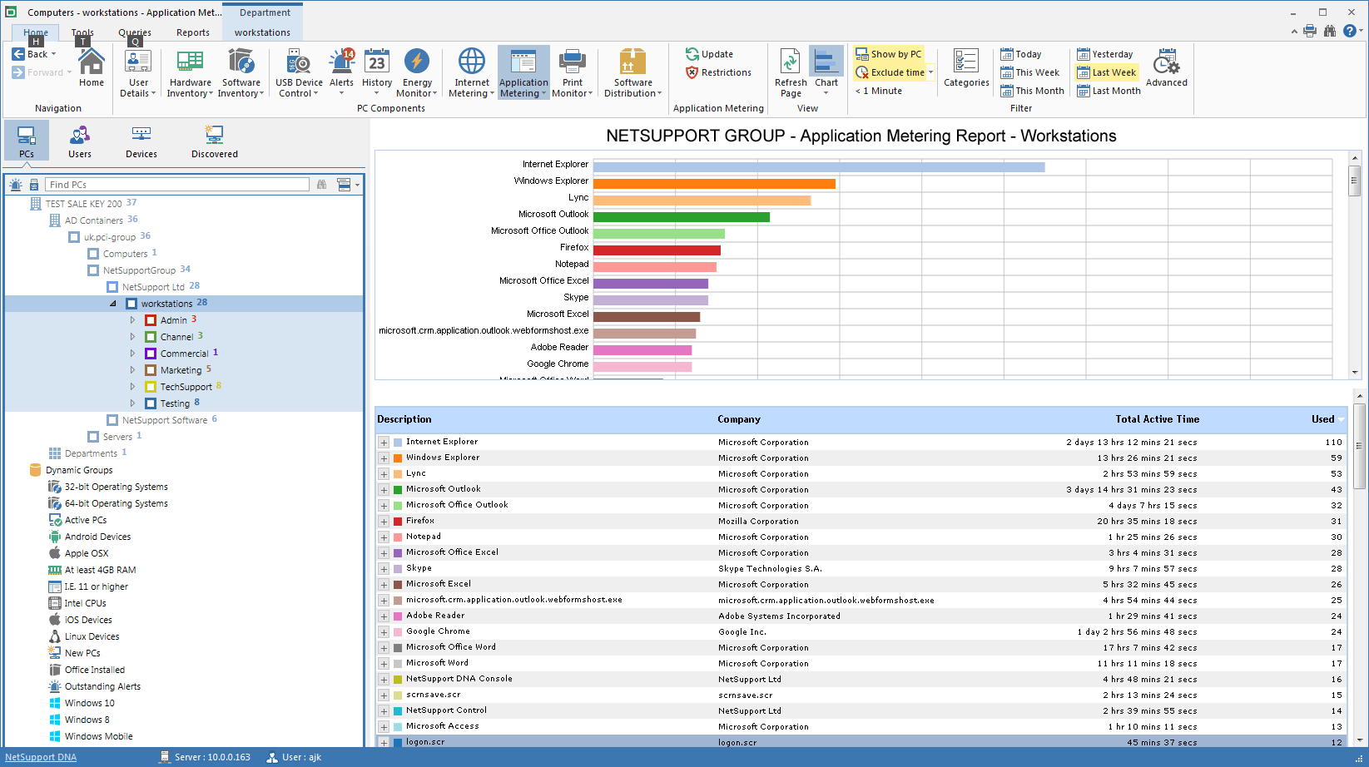Open Software Distribution
This screenshot has width=1369, height=767.
(x=632, y=72)
